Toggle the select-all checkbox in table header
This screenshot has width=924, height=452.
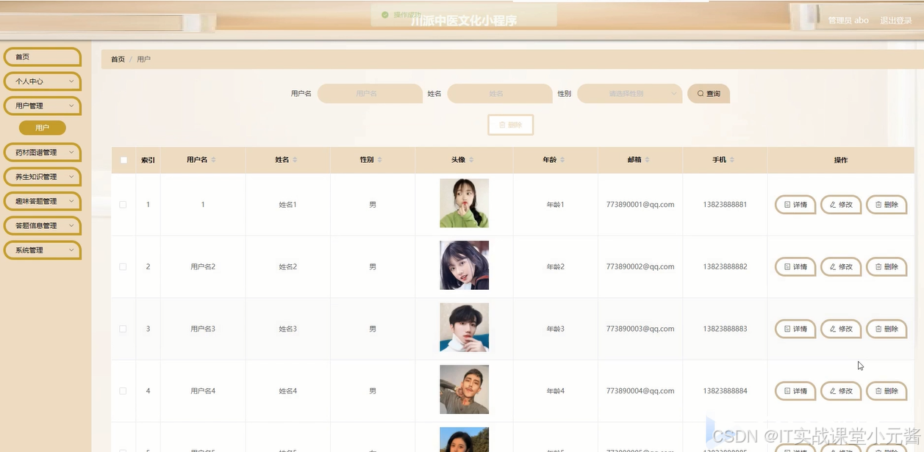pos(123,160)
